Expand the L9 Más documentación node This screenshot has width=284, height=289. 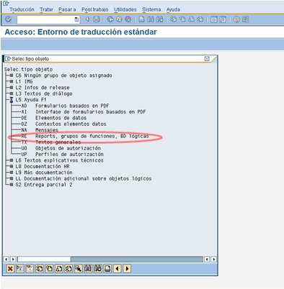coord(12,173)
